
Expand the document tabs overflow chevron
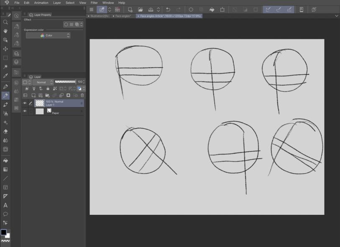[337, 16]
